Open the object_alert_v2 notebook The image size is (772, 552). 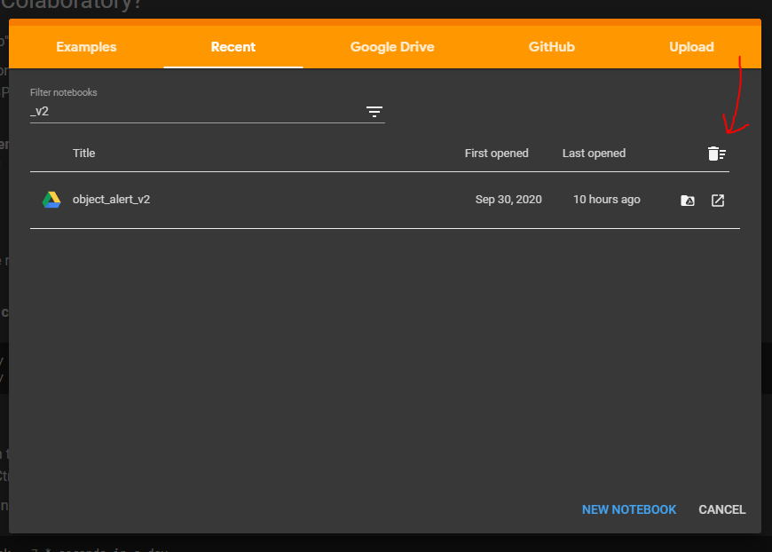[x=112, y=199]
